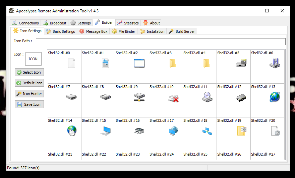Click the Shell32.dll #23 label
This screenshot has width=295, height=178.
pyautogui.click(x=128, y=154)
